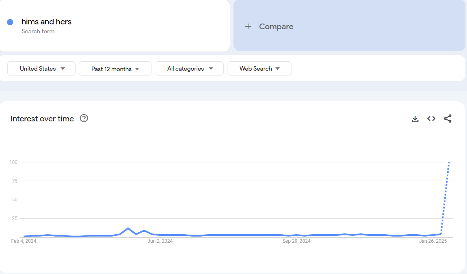Select the Interest over time heading
The image size is (467, 274).
point(42,119)
